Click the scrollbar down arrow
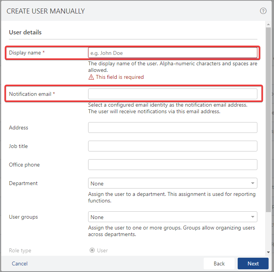The image size is (274, 272). [x=268, y=252]
